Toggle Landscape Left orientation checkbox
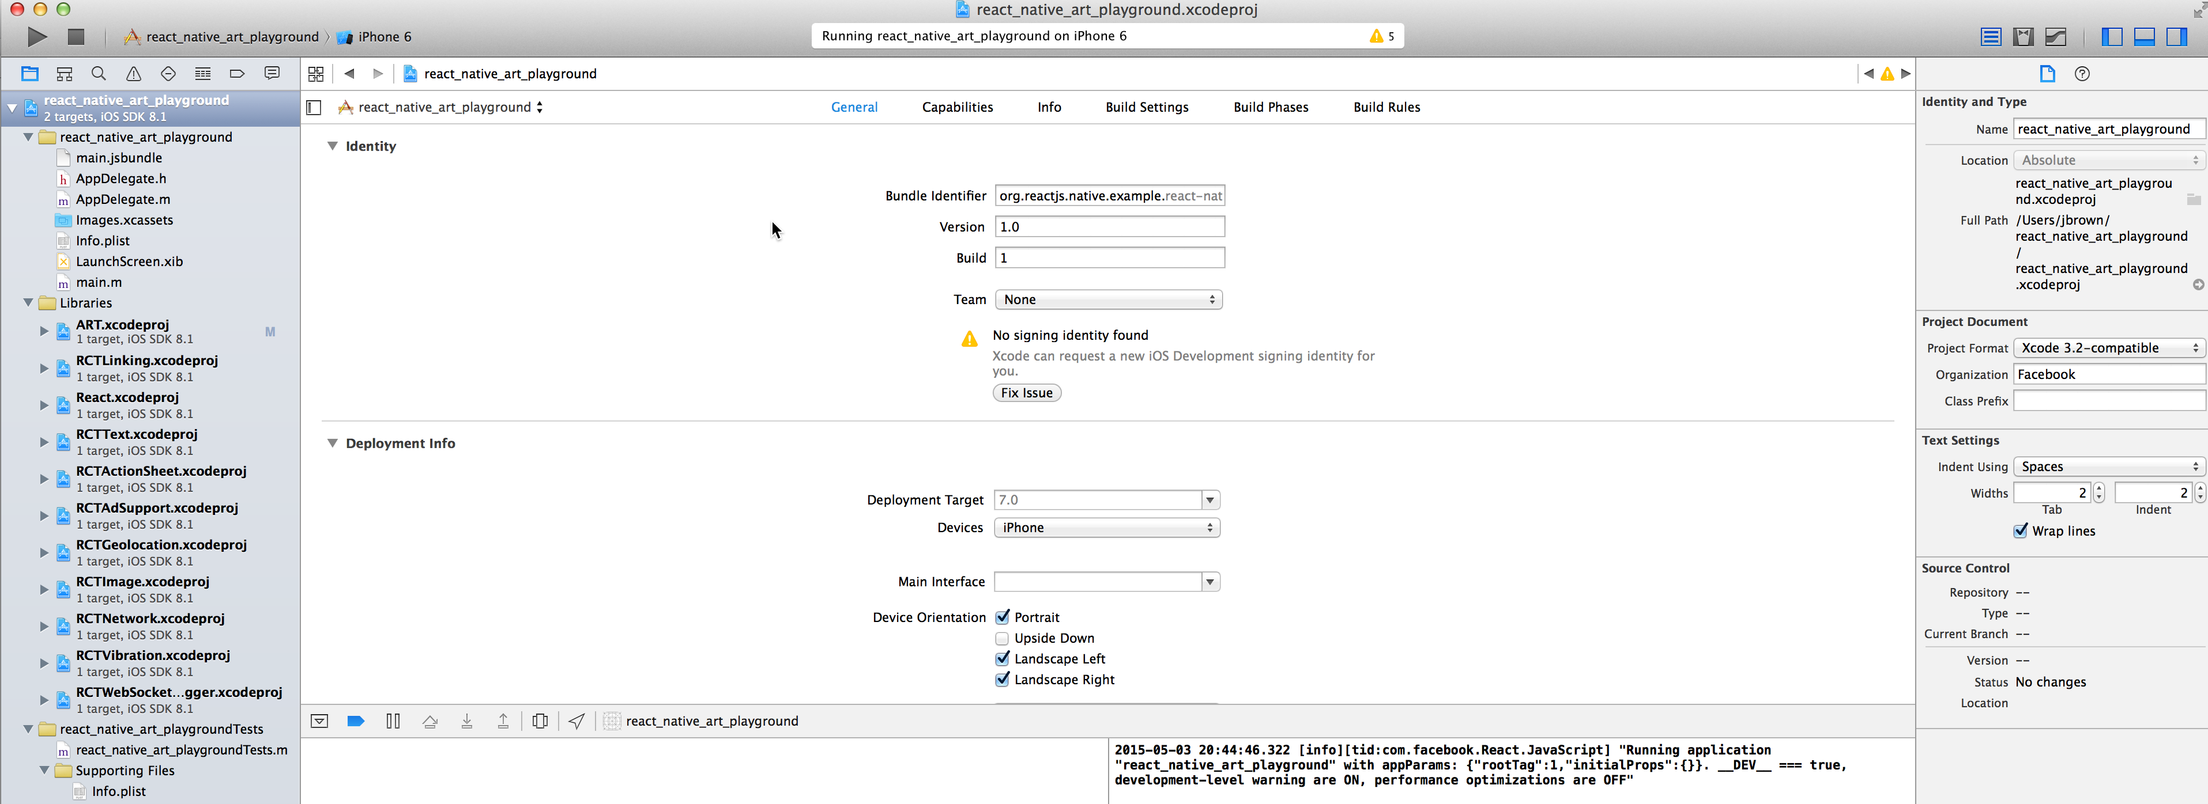 (x=1001, y=658)
